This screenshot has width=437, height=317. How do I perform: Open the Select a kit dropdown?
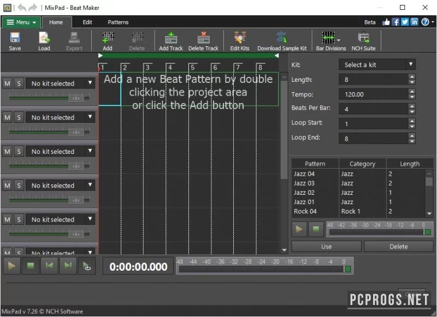377,64
